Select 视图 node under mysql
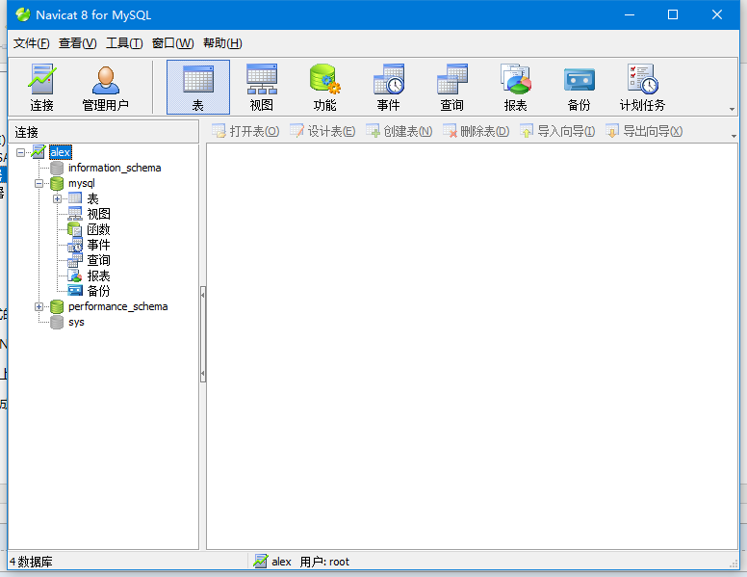 coord(98,214)
